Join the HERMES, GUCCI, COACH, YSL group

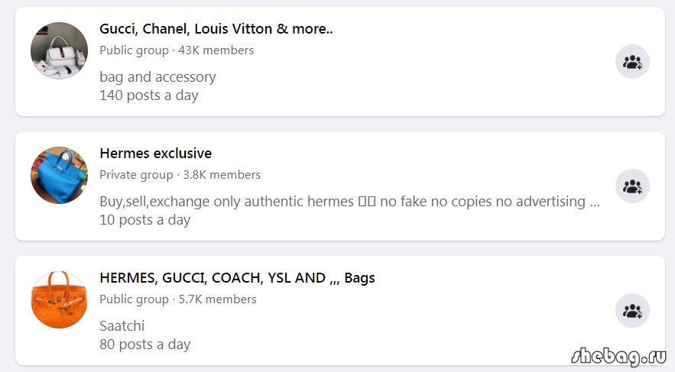click(x=632, y=310)
